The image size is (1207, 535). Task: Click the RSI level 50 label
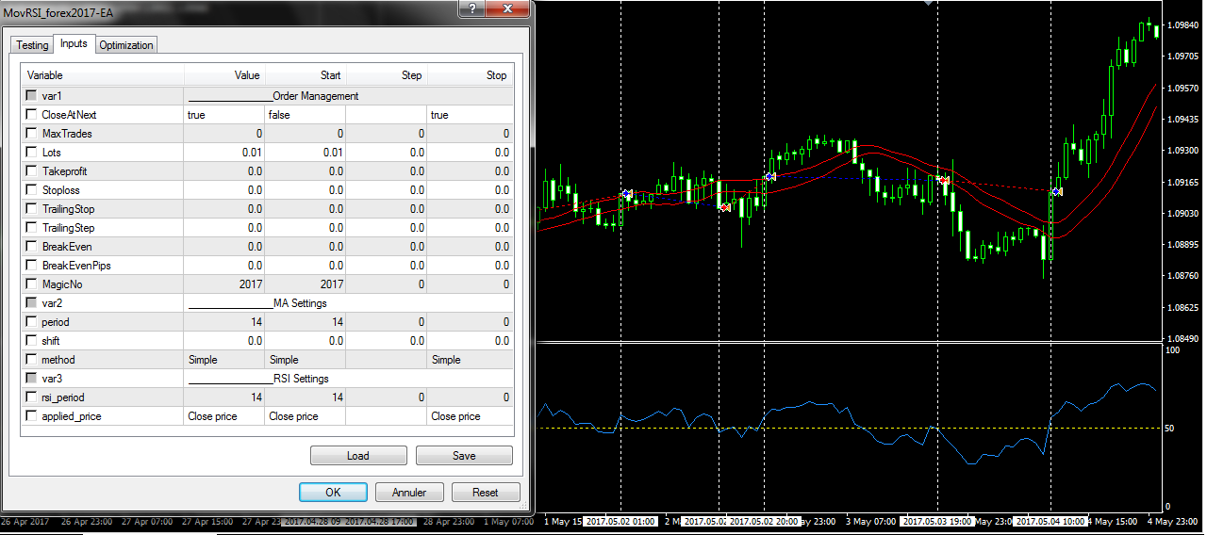coord(1170,429)
